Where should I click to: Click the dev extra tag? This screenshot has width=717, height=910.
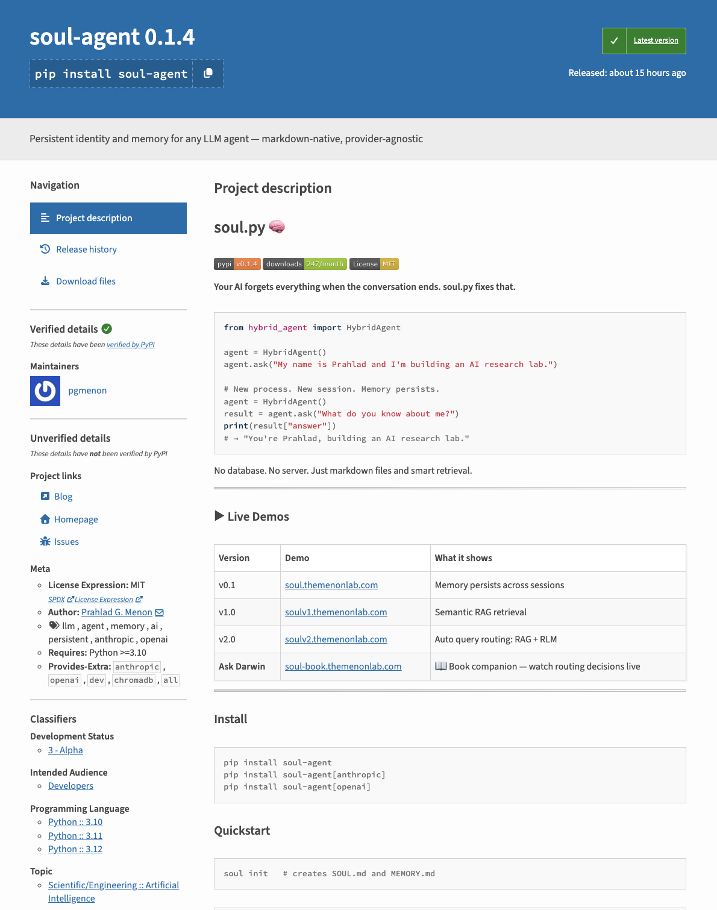[96, 680]
